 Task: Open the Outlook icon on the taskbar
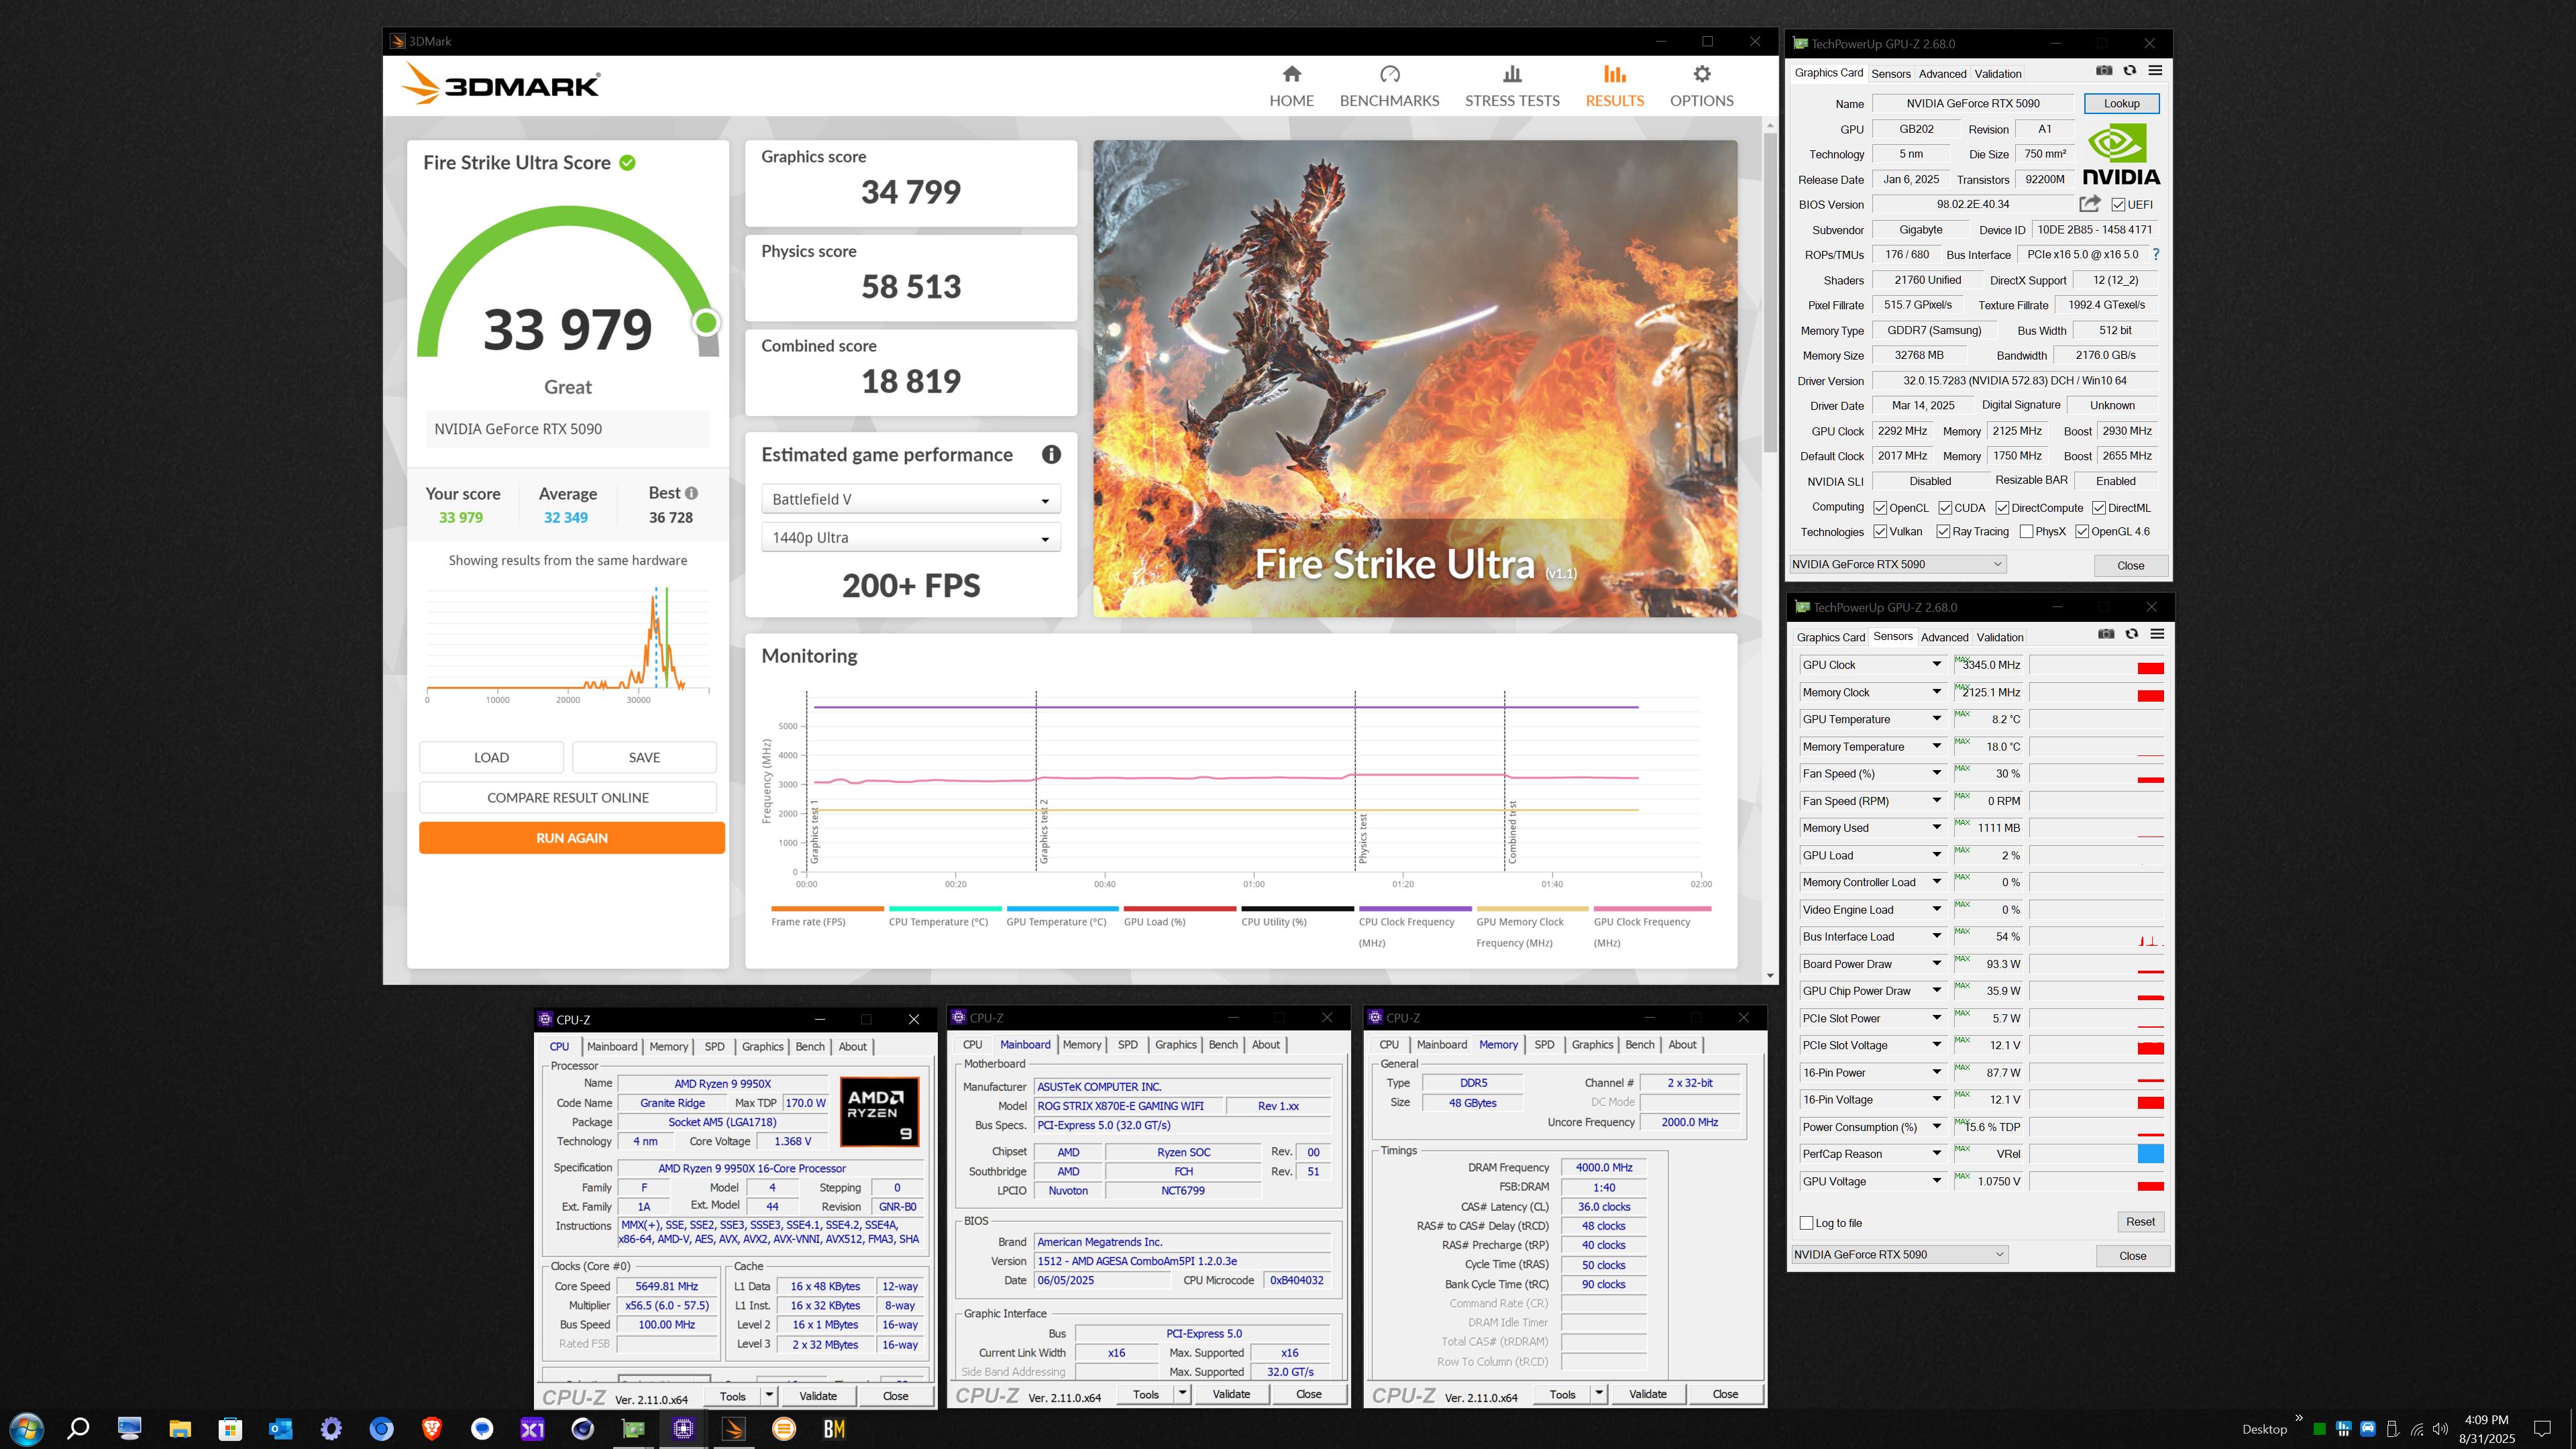pyautogui.click(x=281, y=1429)
